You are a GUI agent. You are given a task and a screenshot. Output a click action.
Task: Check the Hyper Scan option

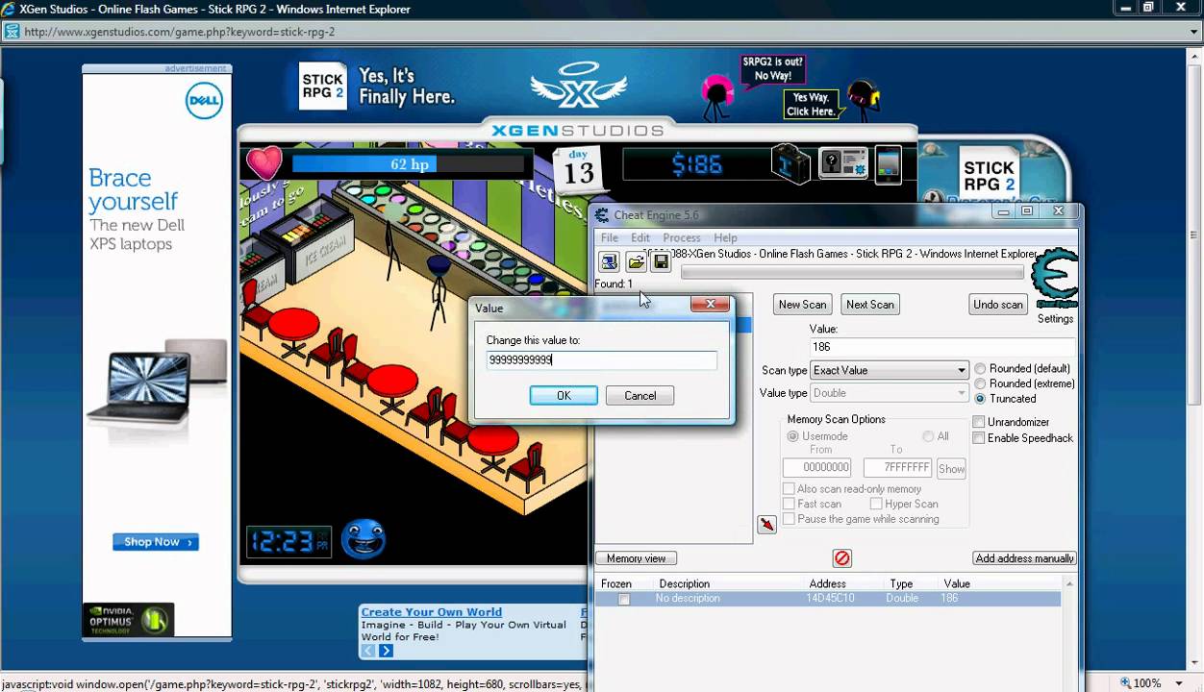876,504
